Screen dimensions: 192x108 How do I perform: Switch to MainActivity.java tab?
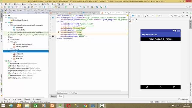[x=91, y=13]
